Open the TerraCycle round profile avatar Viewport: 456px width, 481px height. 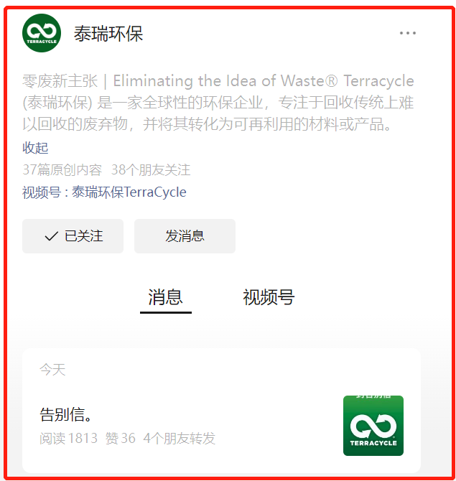tap(42, 33)
